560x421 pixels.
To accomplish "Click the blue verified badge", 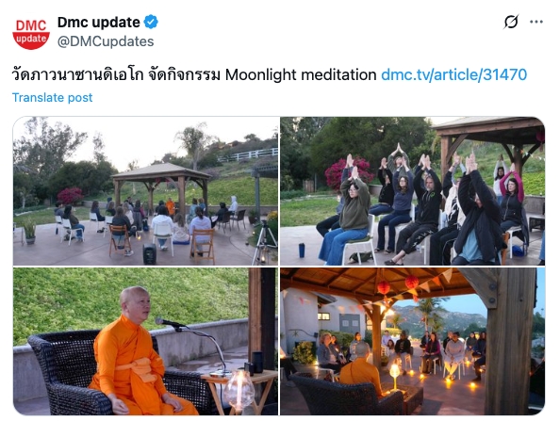I will 151,22.
